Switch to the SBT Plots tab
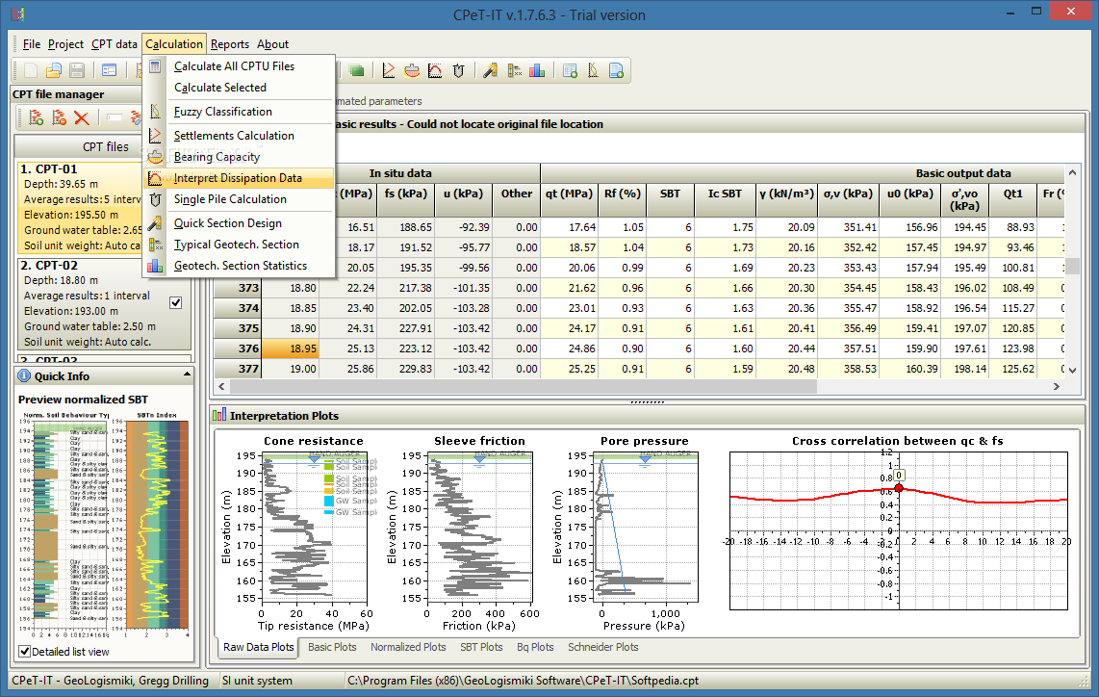1099x697 pixels. (x=481, y=647)
